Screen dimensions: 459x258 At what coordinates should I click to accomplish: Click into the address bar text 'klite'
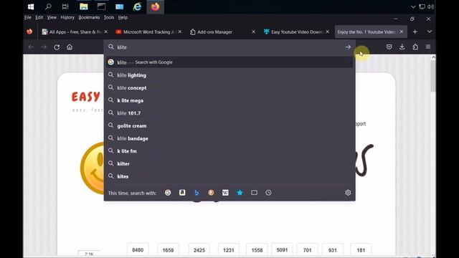(122, 47)
